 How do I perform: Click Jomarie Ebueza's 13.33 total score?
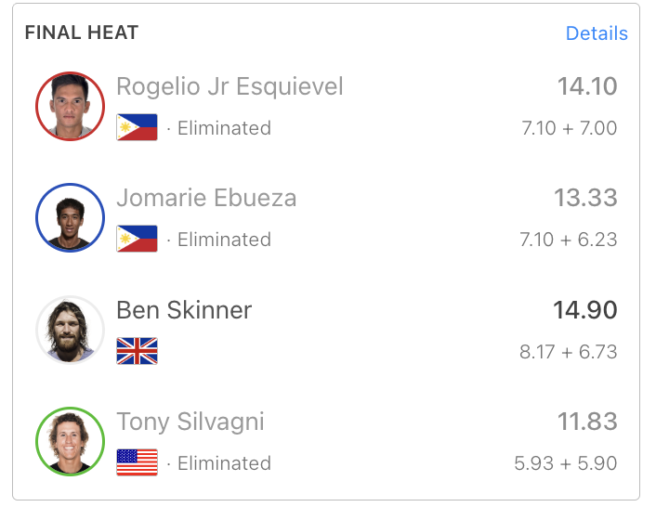[587, 198]
